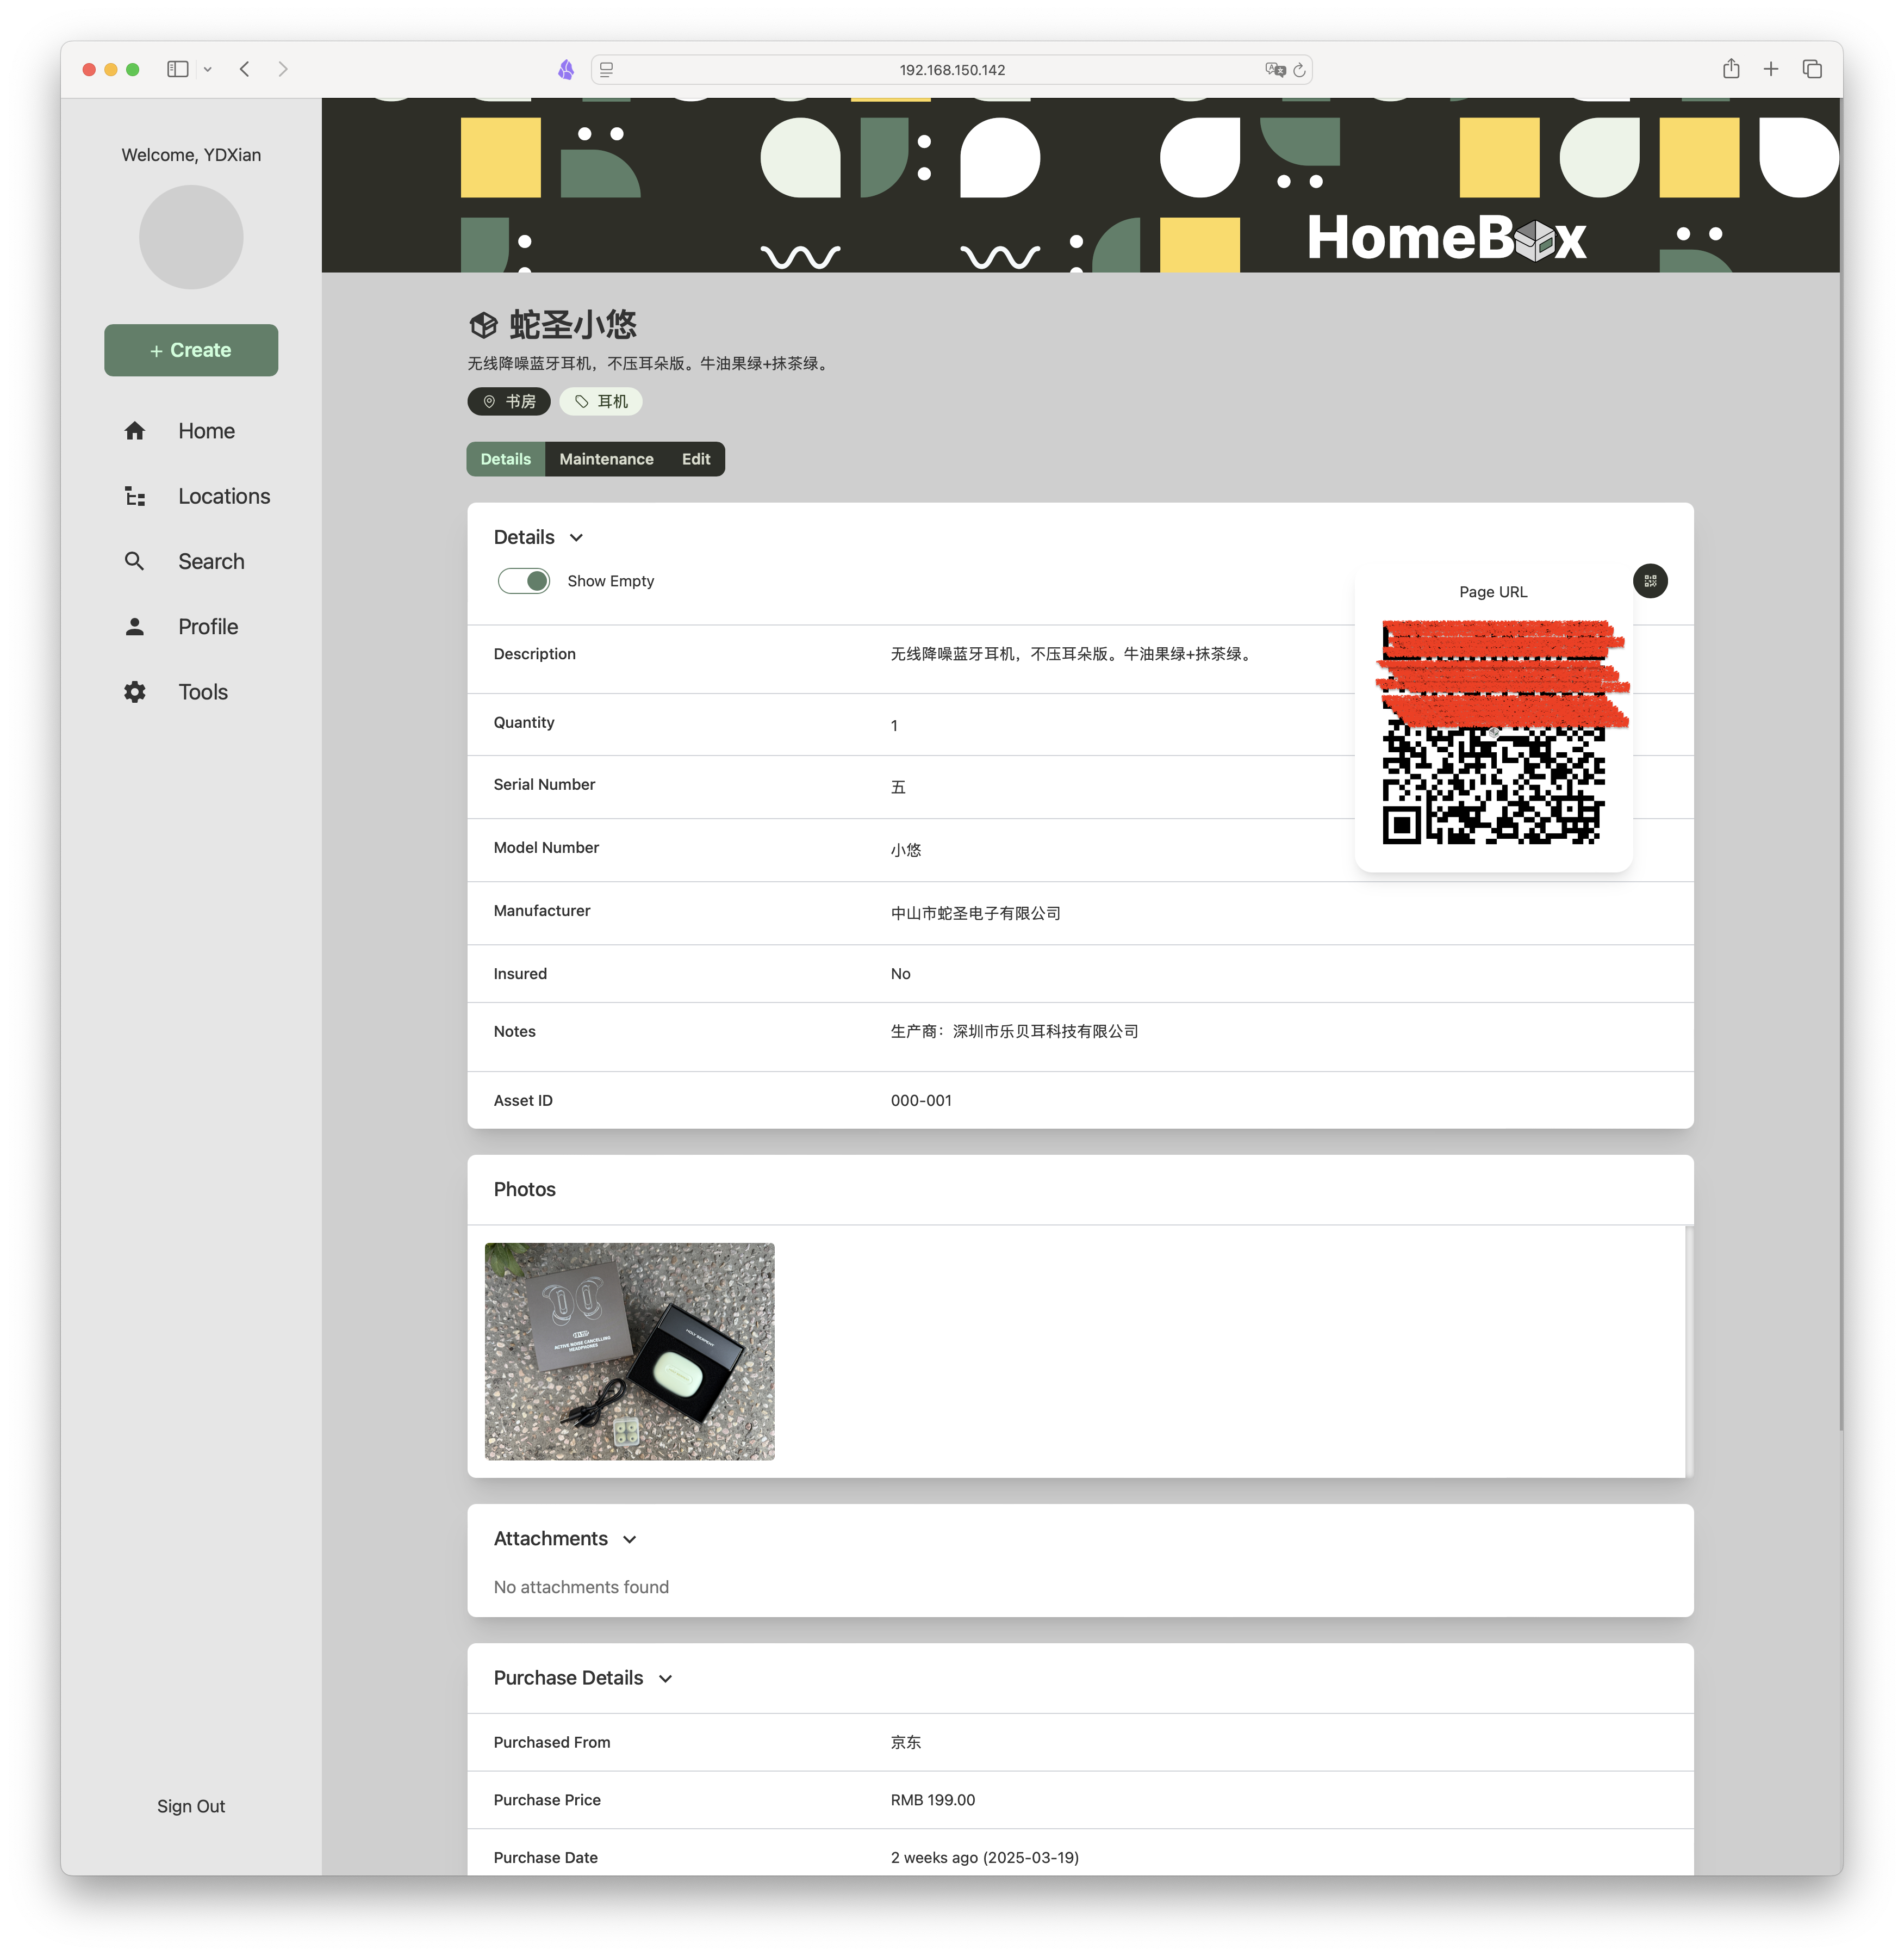Open the Safari share icon
This screenshot has width=1904, height=1956.
1731,68
